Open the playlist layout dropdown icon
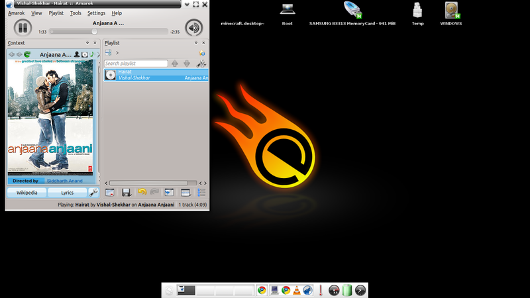This screenshot has height=298, width=530. (x=185, y=193)
